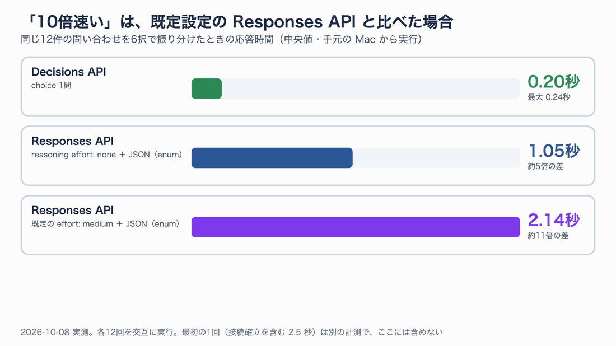This screenshot has width=616, height=346.
Task: Click Responses API label above reasoning effort: none
Action: pyautogui.click(x=72, y=141)
